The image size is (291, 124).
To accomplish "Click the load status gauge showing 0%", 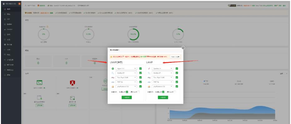I will click(x=44, y=34).
